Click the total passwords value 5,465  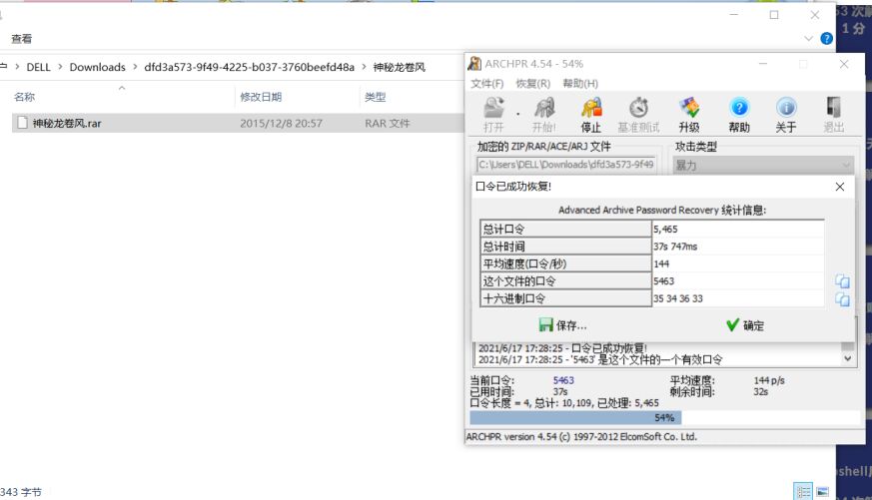click(x=665, y=229)
